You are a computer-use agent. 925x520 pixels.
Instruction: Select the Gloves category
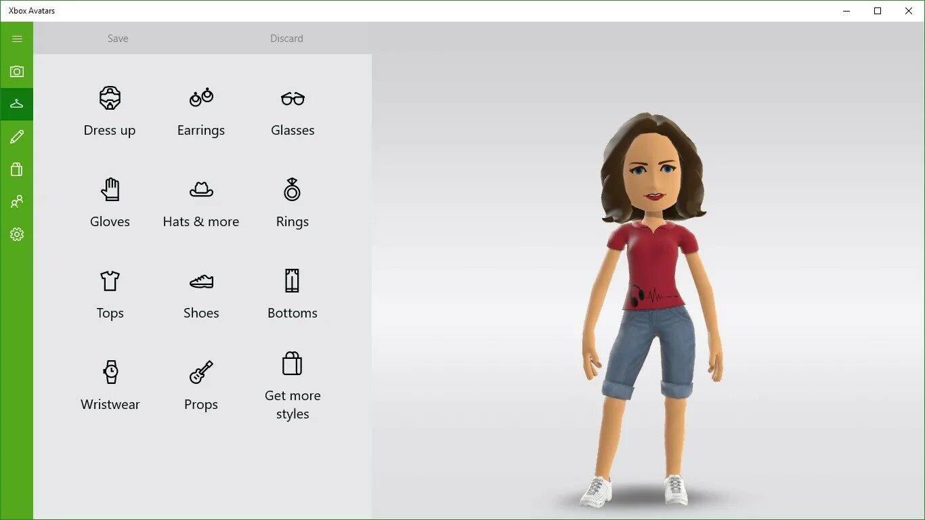coord(110,203)
